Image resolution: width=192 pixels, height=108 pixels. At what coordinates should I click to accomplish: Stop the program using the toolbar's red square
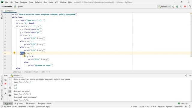tap(185, 7)
